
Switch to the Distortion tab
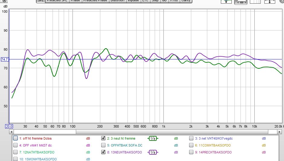(118, 1)
